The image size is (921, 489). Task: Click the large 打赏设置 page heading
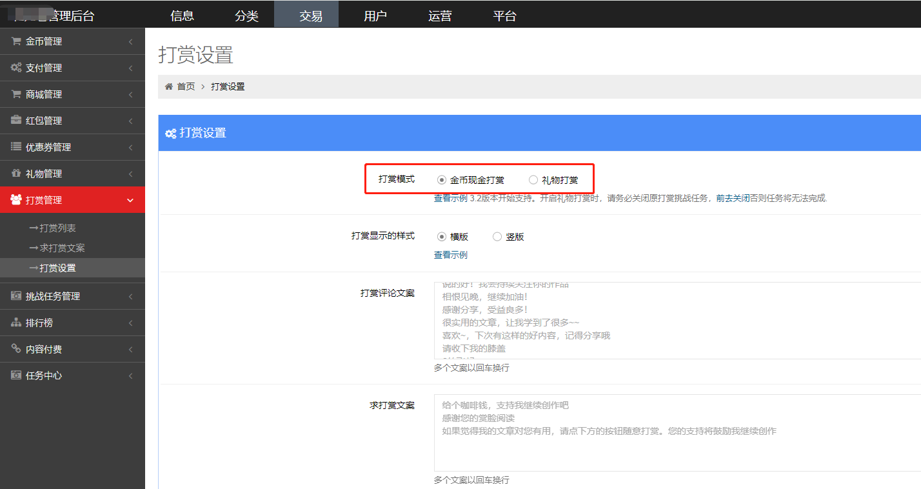(x=195, y=55)
